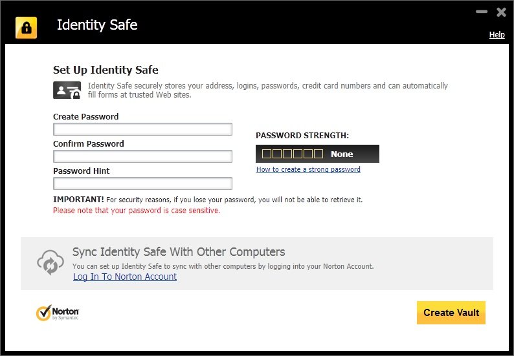Focus the Create Password field
Viewport: 514px width, 356px height.
(x=142, y=129)
